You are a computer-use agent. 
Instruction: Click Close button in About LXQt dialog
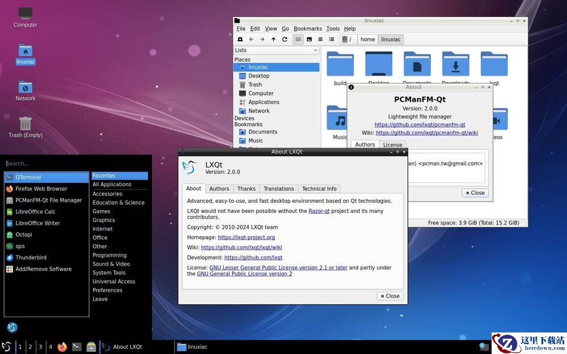[390, 296]
